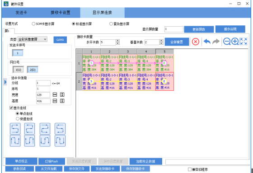Click the 硬件设置 app icon in title bar
Viewport: 253px width, 173px height.
point(6,4)
